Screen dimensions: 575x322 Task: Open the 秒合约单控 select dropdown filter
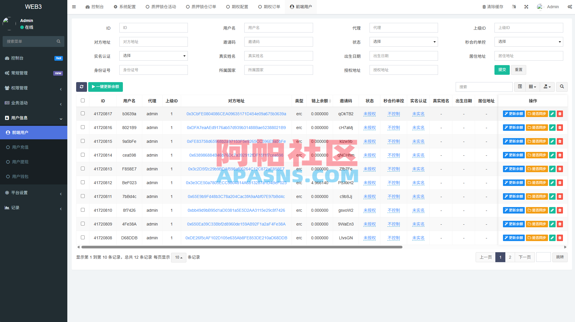pos(529,42)
